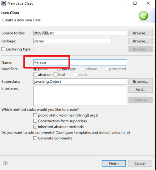Click Add to add interfaces
Screen dimensions: 156x170
click(140, 90)
